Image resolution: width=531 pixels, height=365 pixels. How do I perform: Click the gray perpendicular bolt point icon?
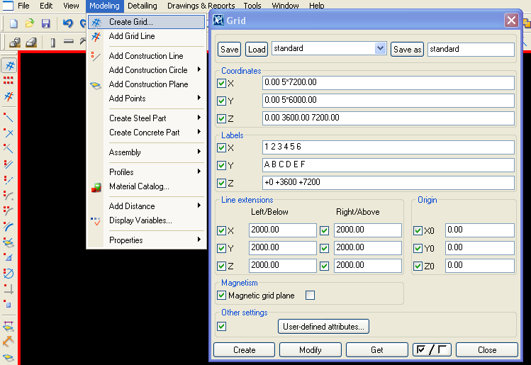click(x=9, y=288)
